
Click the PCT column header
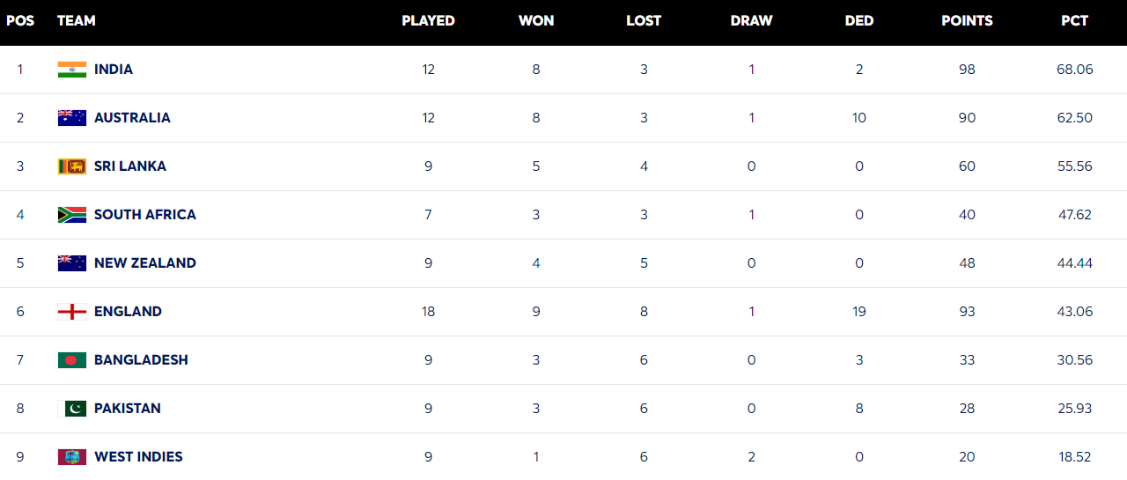pyautogui.click(x=1075, y=21)
